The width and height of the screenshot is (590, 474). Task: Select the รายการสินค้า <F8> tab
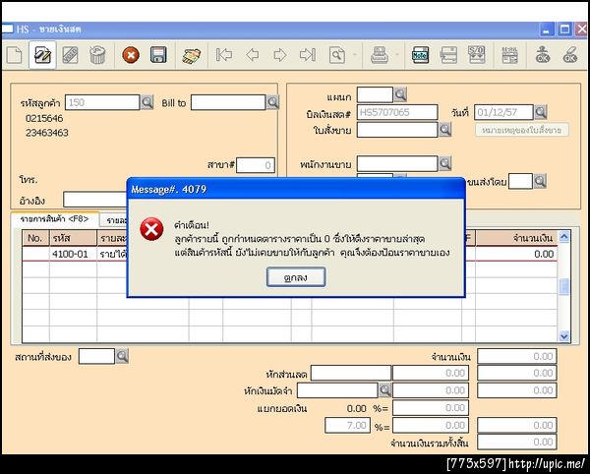tap(54, 219)
